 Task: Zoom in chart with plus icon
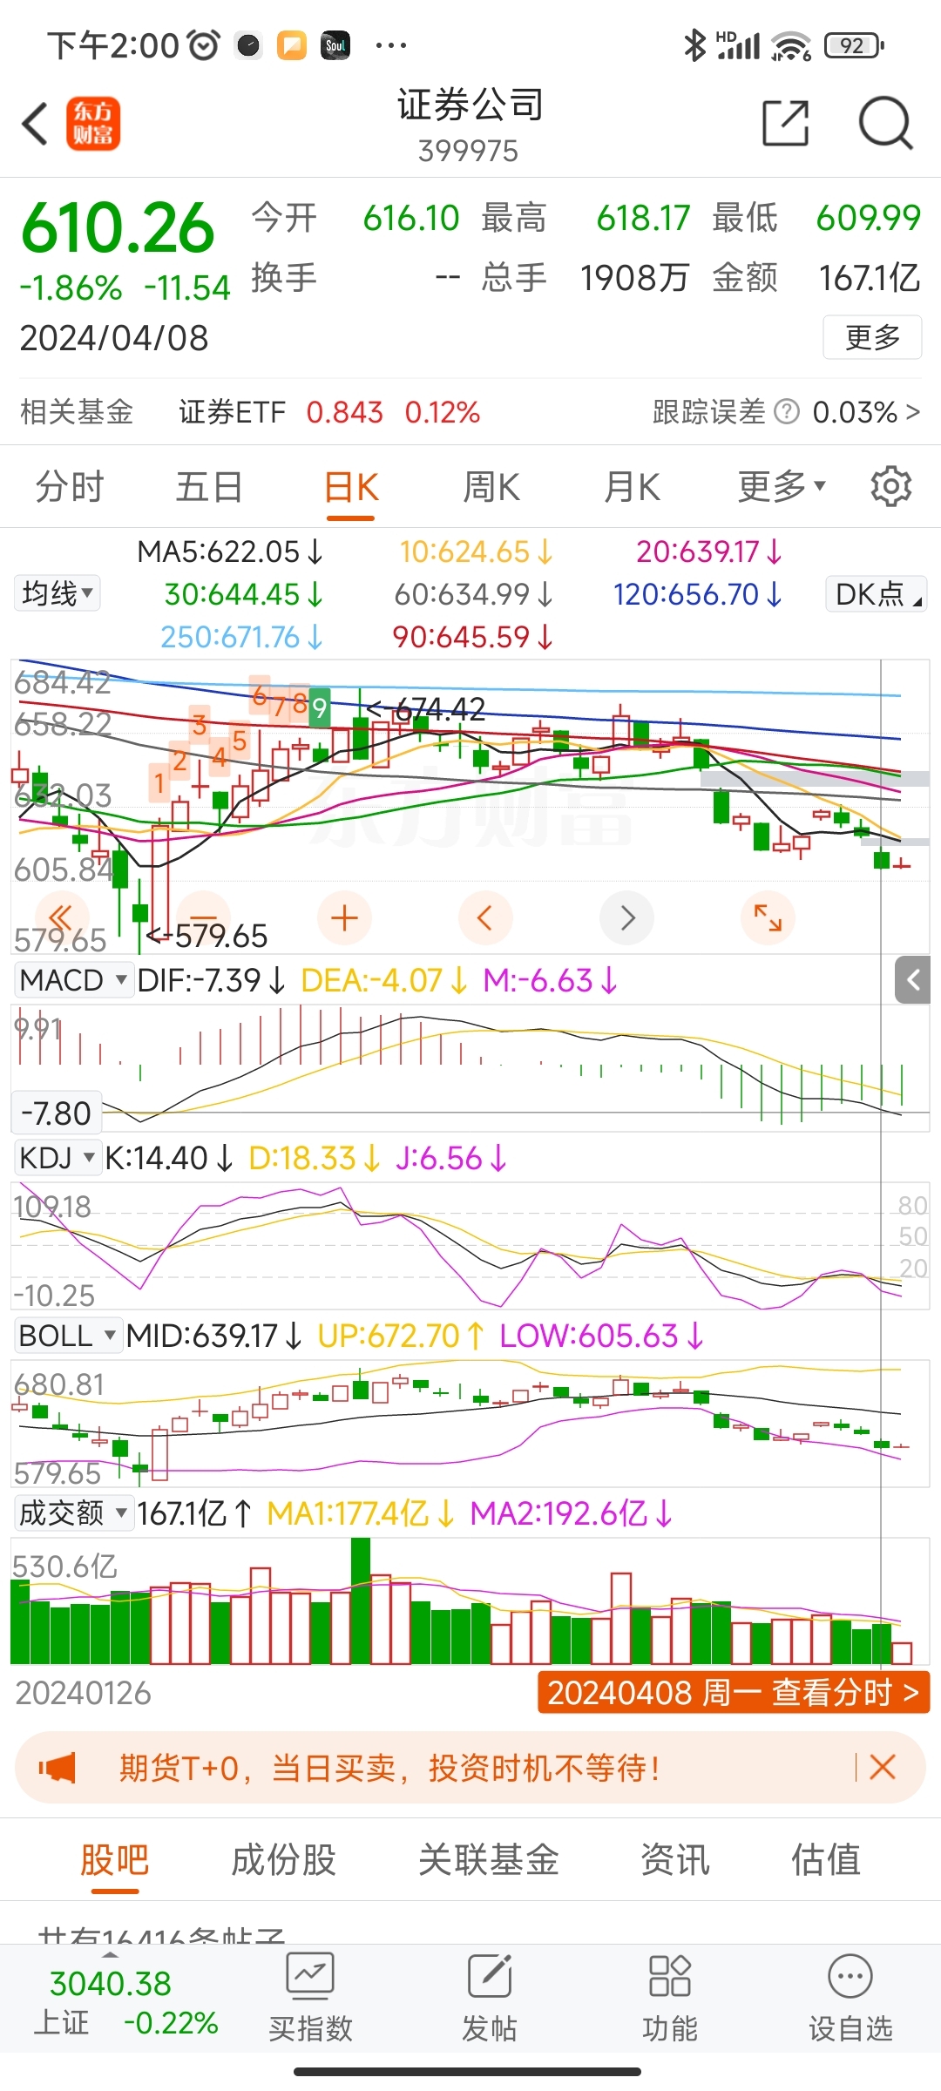(x=345, y=917)
